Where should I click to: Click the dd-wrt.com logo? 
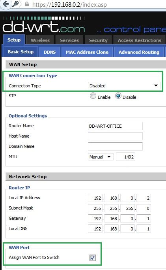pyautogui.click(x=44, y=25)
